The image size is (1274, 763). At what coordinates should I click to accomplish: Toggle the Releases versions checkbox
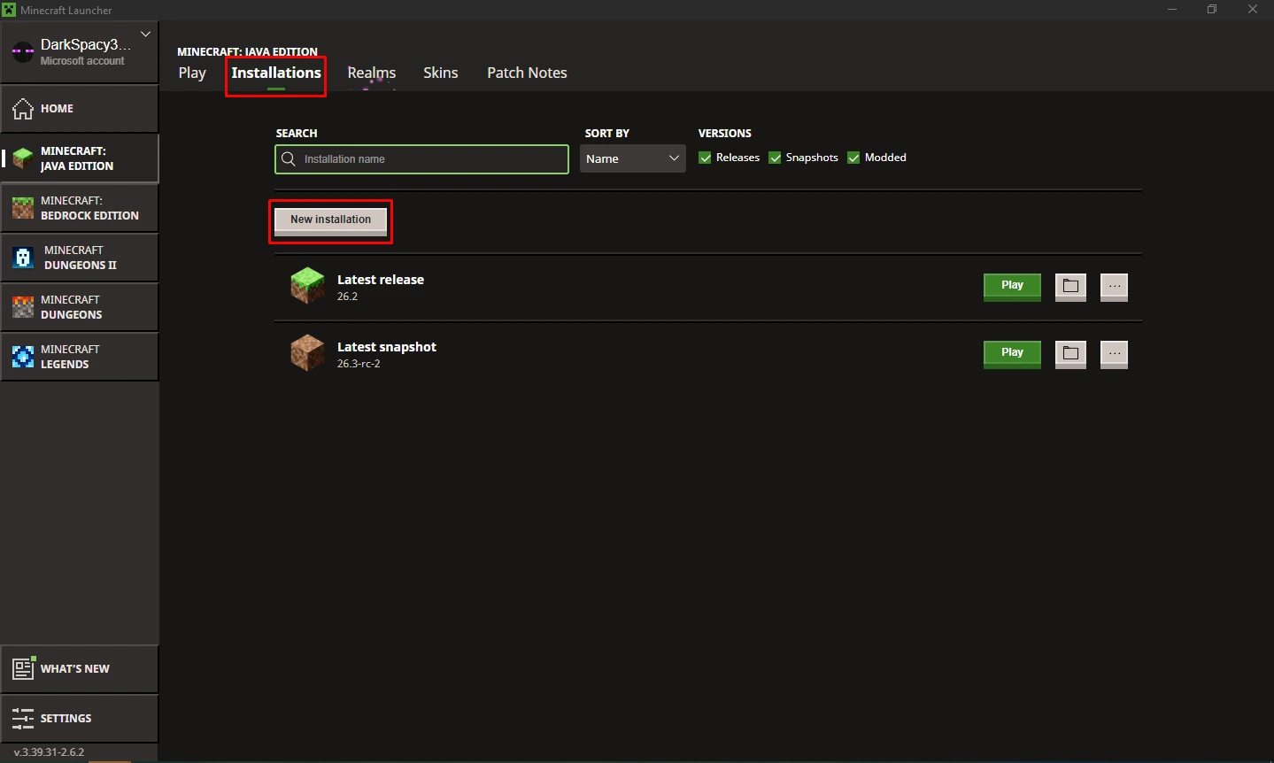(705, 158)
